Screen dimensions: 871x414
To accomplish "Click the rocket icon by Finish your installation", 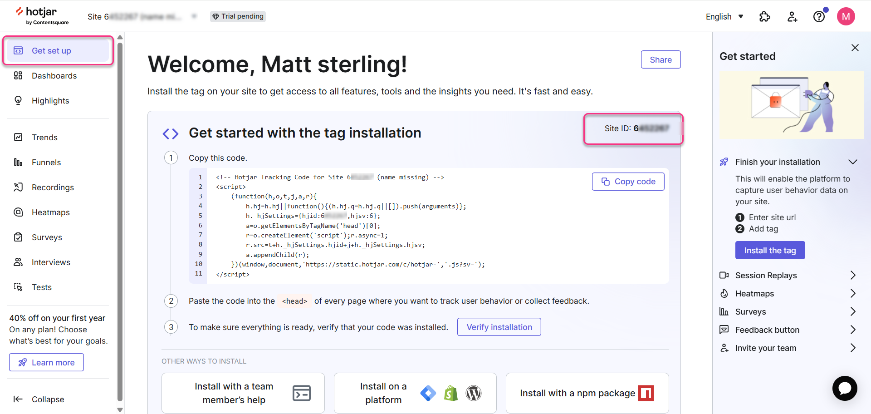I will coord(724,162).
